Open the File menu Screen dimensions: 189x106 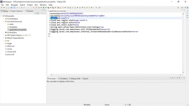(x=2, y=5)
